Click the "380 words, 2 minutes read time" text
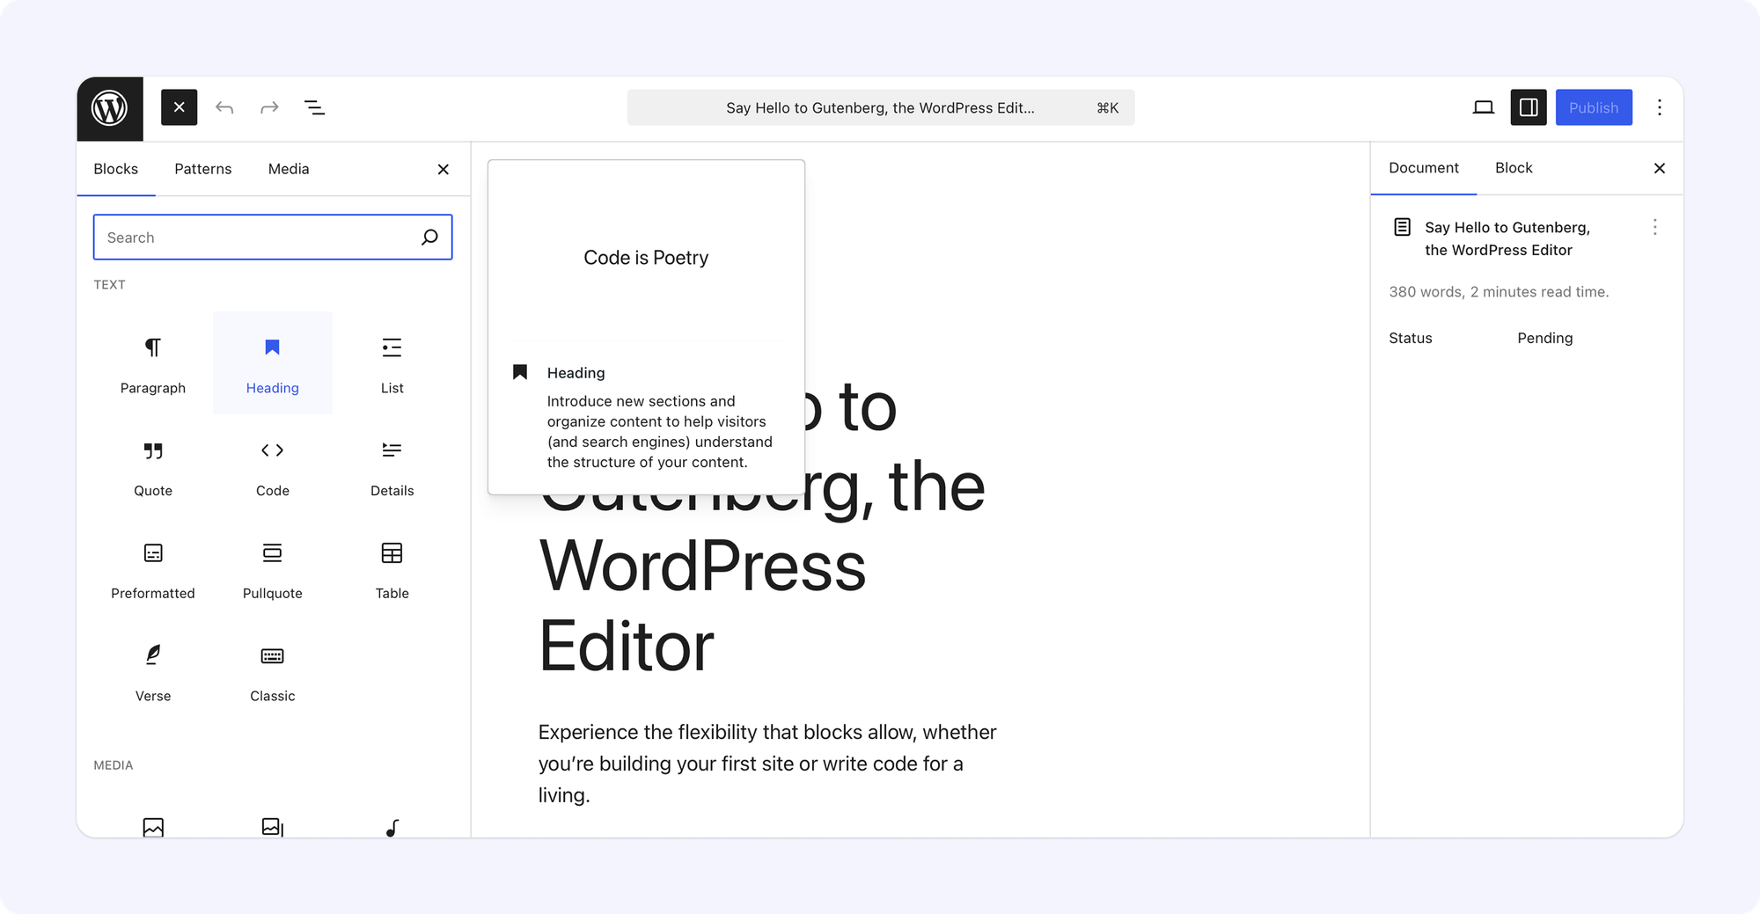The height and width of the screenshot is (914, 1760). pyautogui.click(x=1499, y=292)
